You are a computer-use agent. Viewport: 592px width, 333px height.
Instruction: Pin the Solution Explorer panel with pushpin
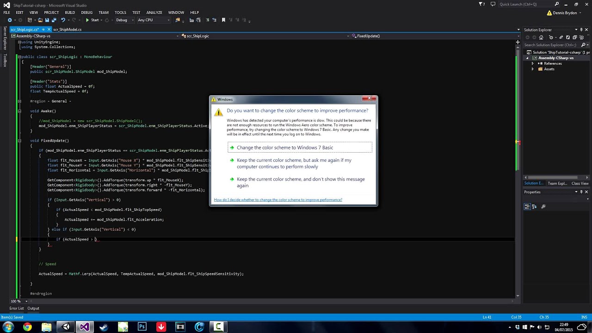click(x=581, y=30)
